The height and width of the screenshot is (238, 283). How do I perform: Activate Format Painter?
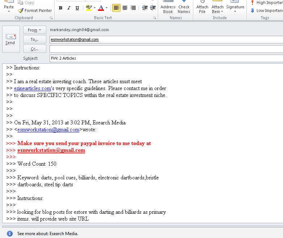pos(35,10)
